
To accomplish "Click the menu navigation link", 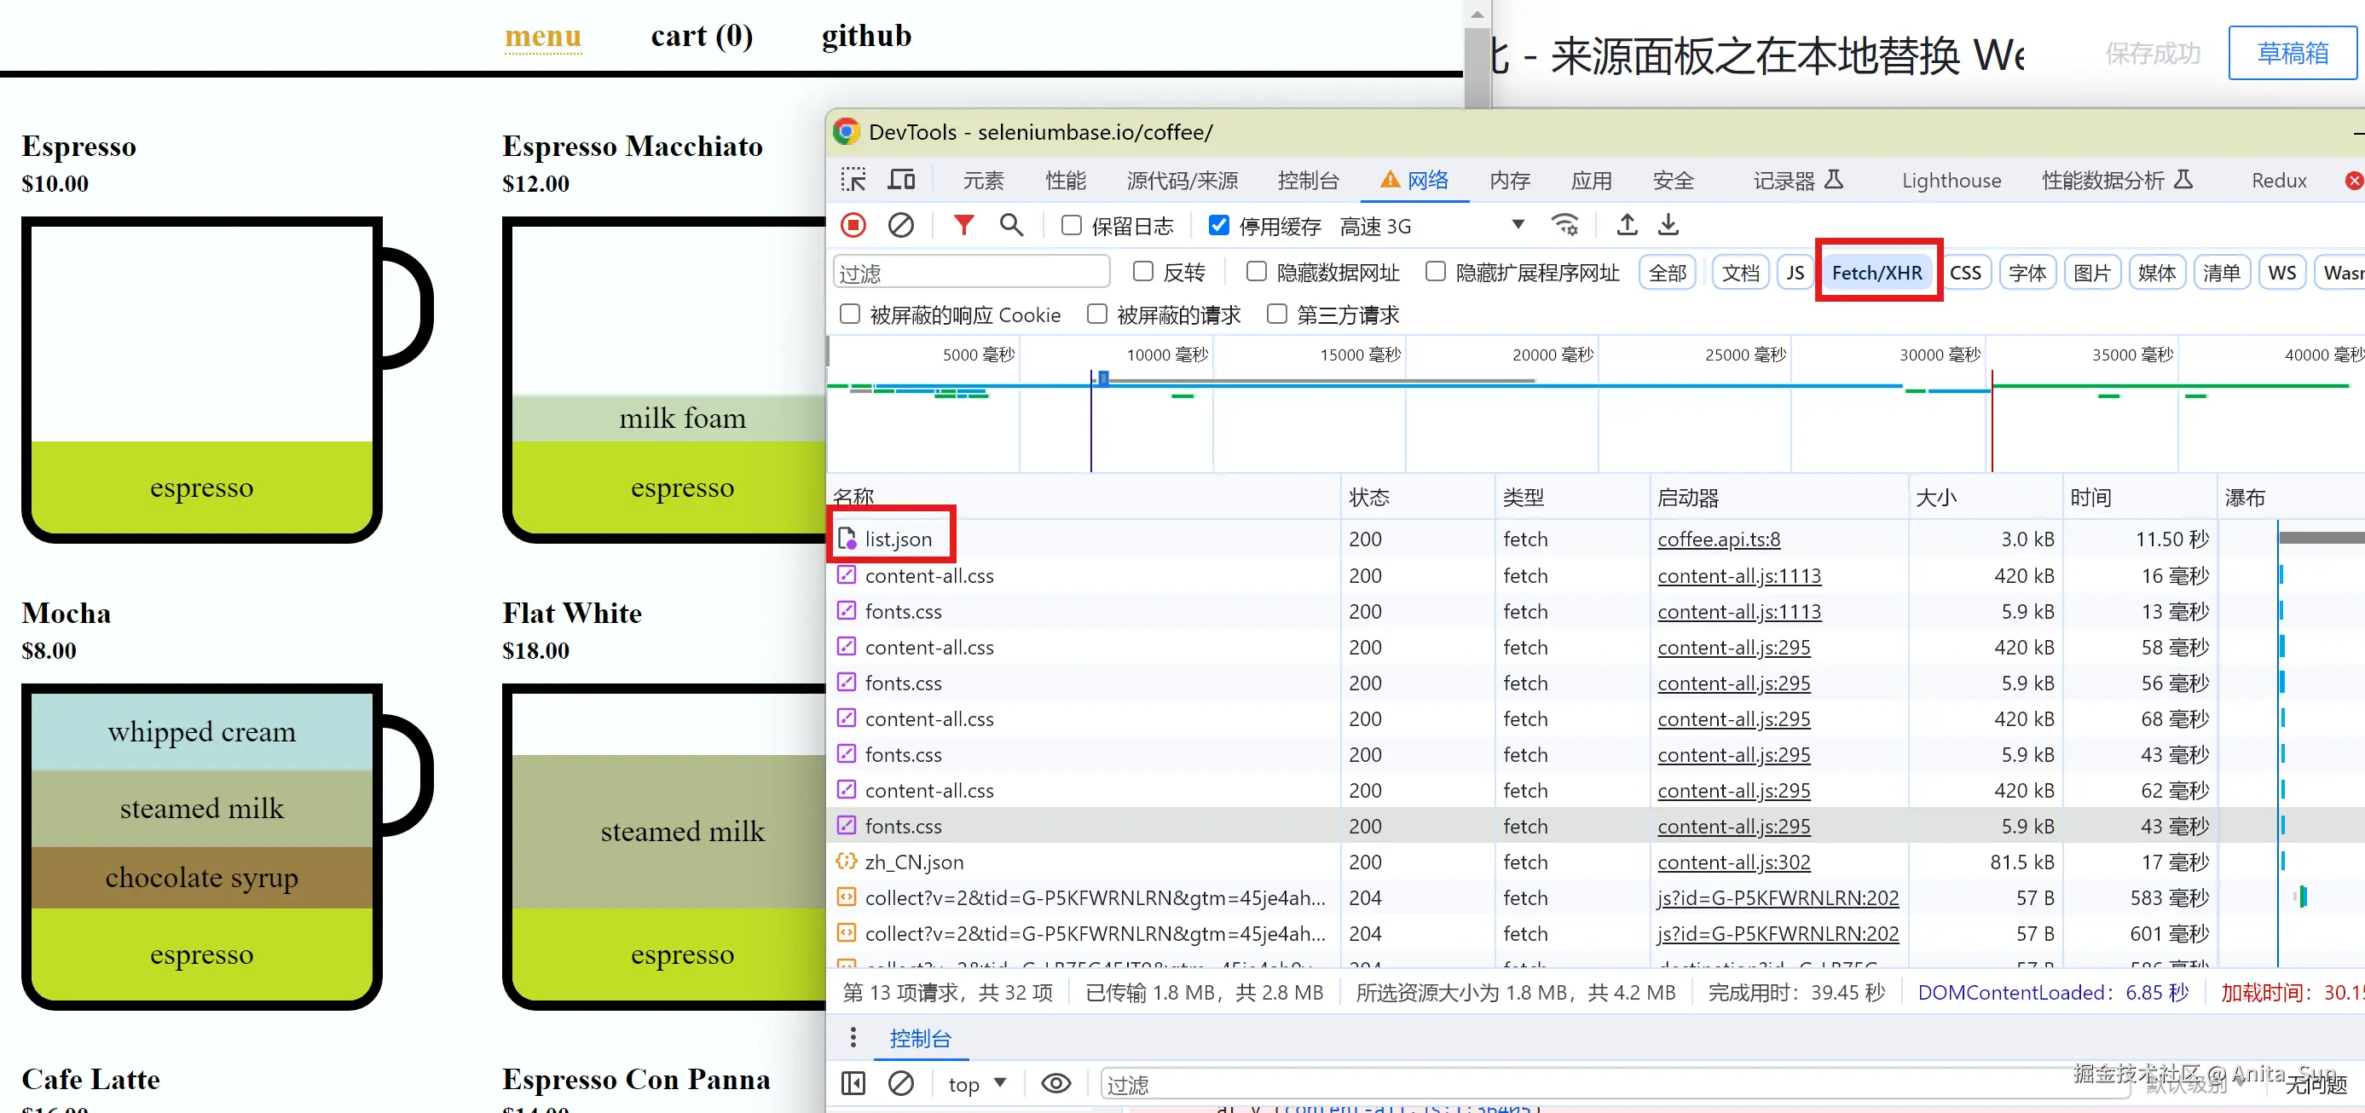I will pos(542,36).
